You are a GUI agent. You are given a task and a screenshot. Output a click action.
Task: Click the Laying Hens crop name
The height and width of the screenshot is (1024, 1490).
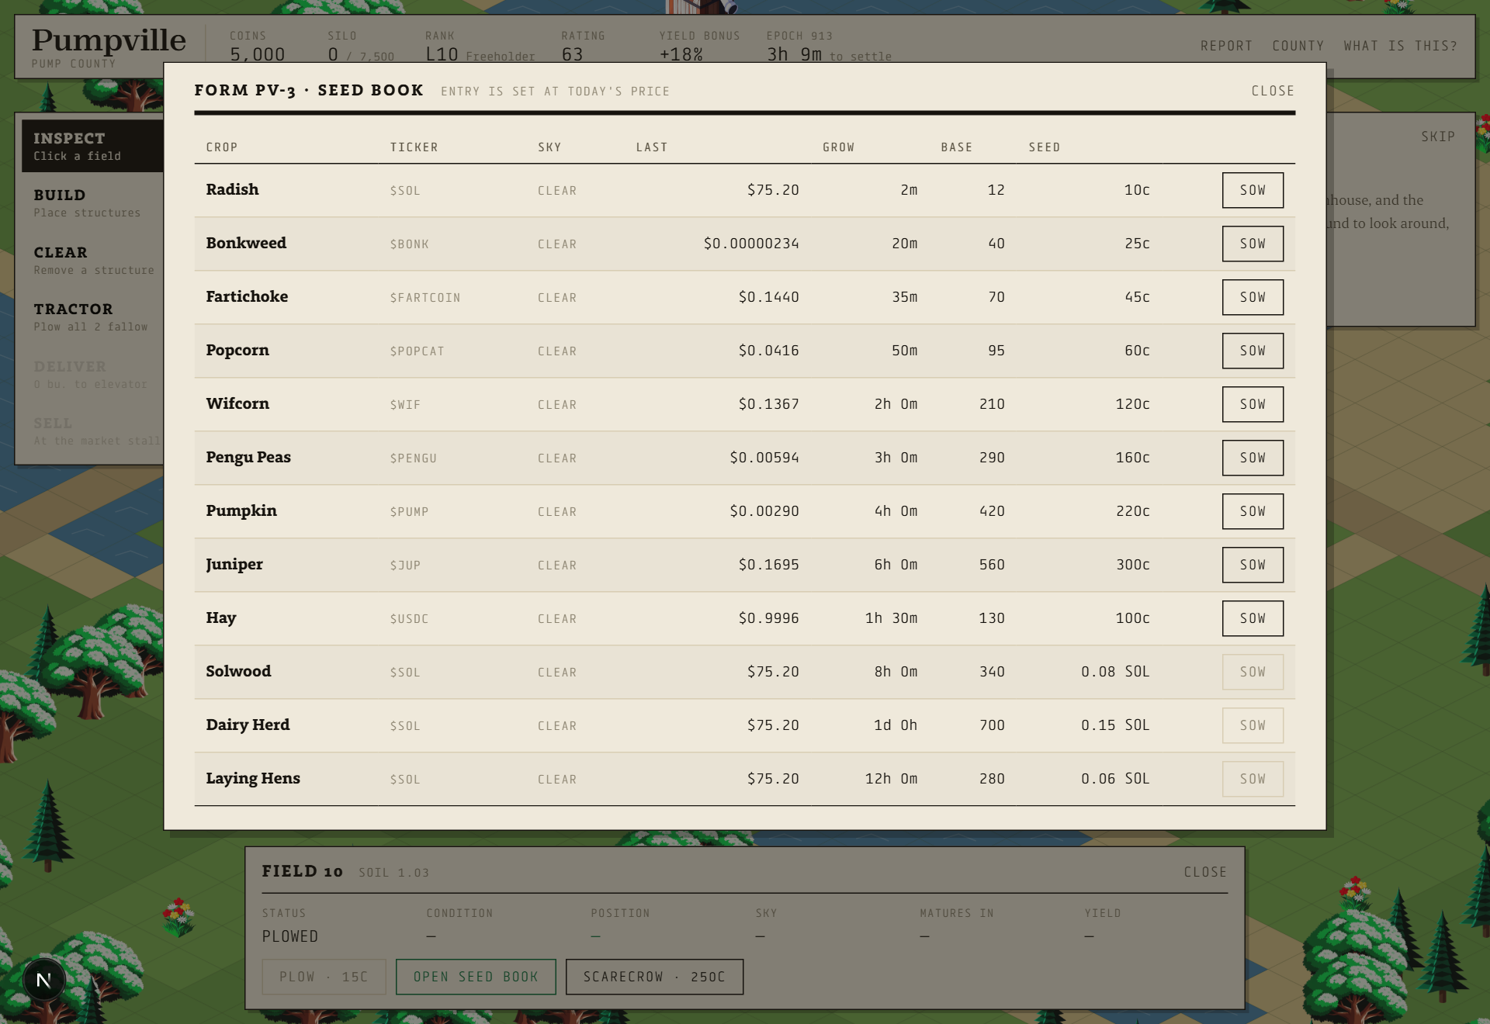(253, 778)
